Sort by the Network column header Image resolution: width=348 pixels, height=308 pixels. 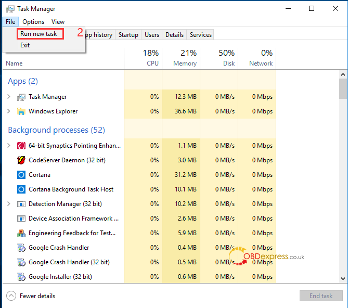coord(257,59)
